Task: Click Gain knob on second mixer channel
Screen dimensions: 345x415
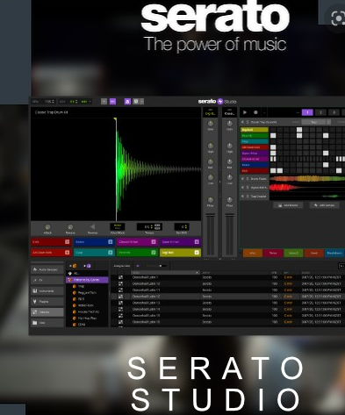Action: click(x=230, y=124)
